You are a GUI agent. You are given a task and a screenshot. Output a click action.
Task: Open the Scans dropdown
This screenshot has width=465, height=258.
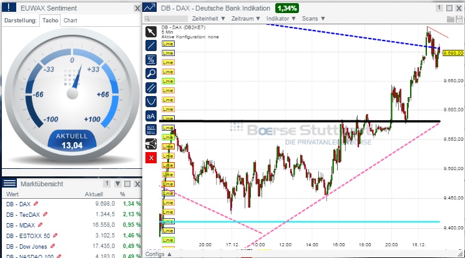point(313,19)
